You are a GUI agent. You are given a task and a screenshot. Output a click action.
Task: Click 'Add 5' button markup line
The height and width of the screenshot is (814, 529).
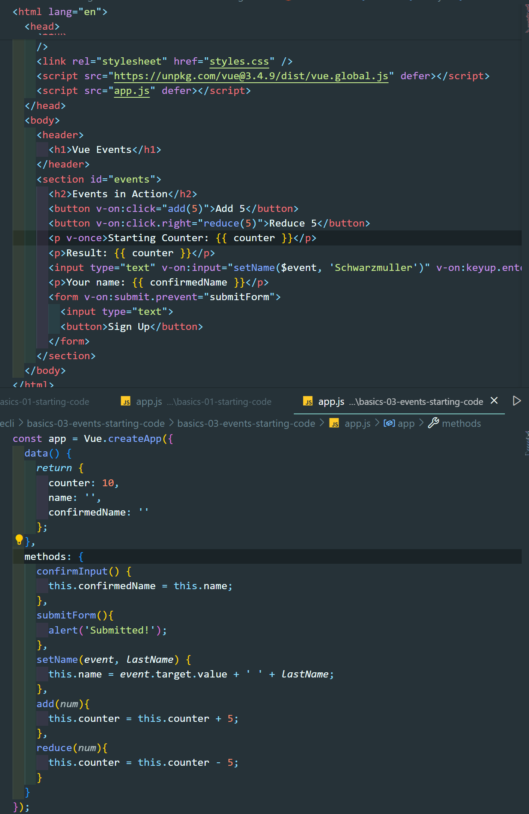174,208
